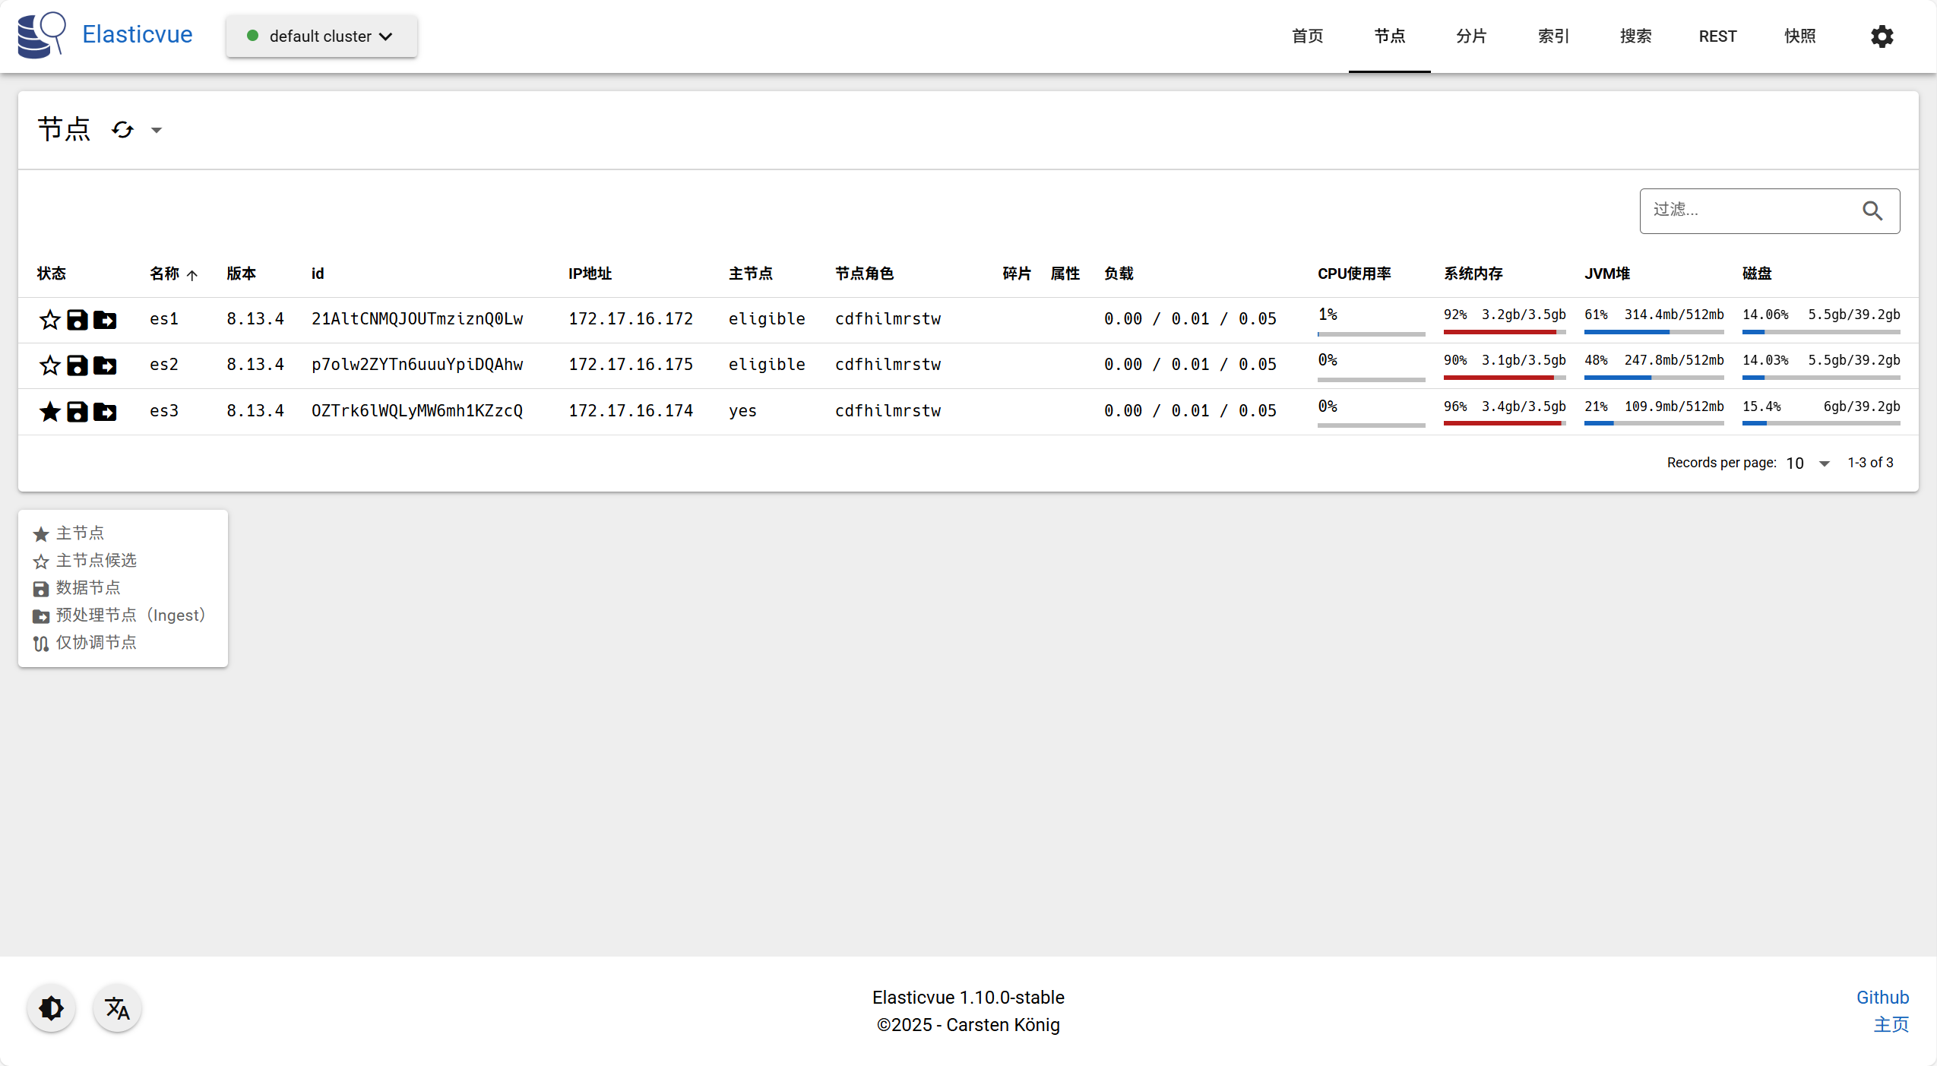1937x1066 pixels.
Task: Sort the table by the 名称 column
Action: pyautogui.click(x=165, y=274)
